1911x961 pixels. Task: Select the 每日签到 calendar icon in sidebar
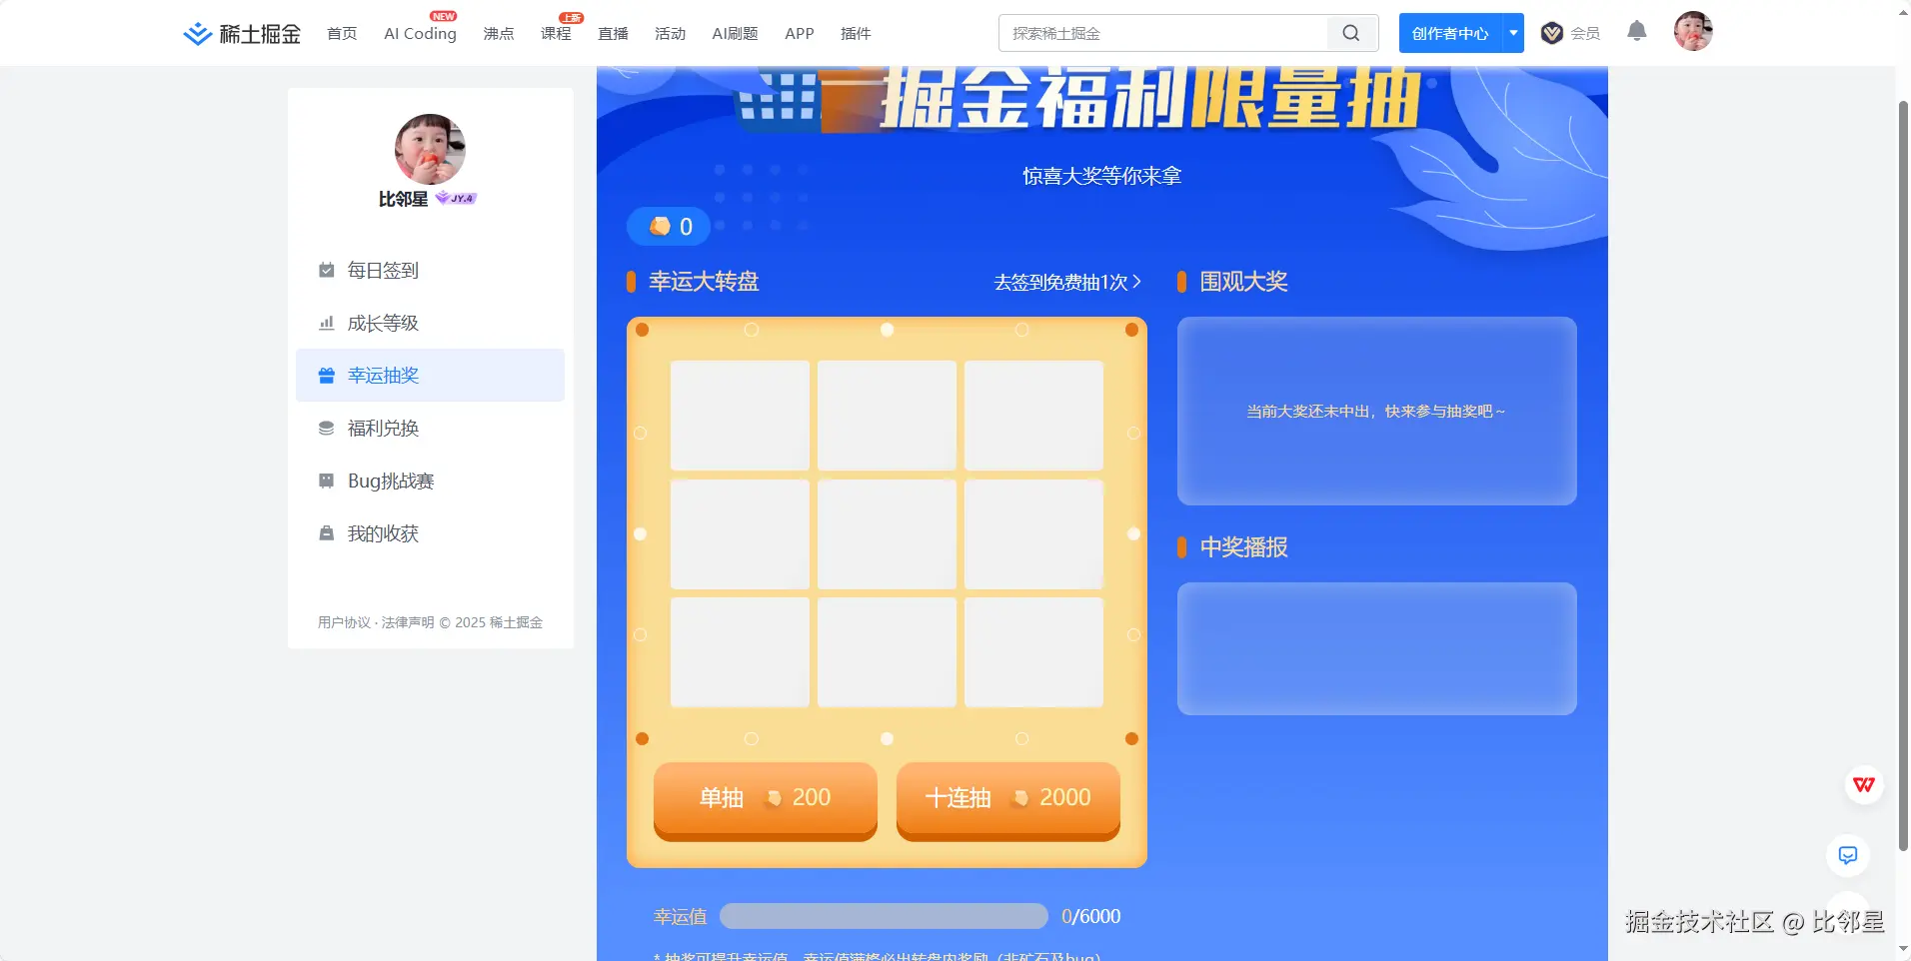click(326, 270)
